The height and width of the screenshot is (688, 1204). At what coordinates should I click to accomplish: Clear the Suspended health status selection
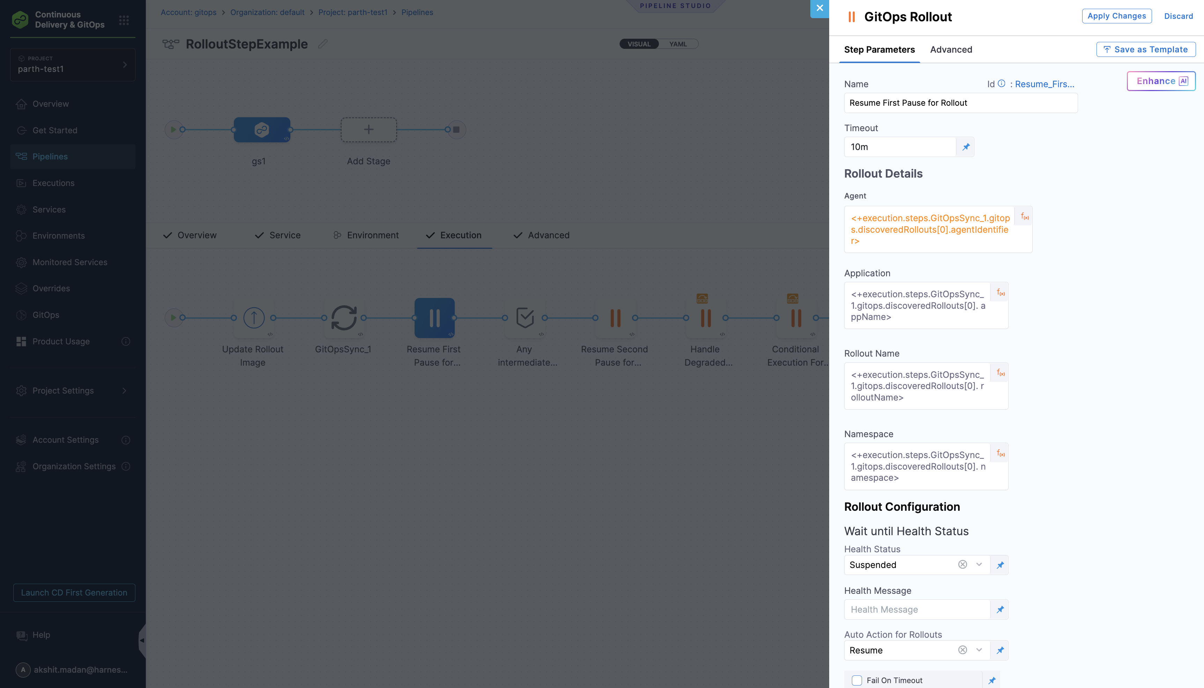coord(962,564)
